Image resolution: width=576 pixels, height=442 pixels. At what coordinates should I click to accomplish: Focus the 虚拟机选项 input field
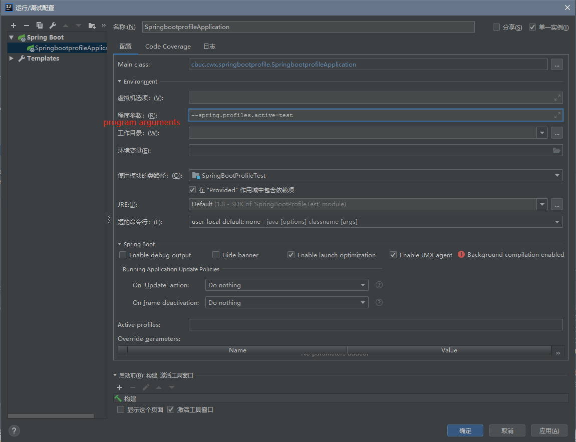(376, 98)
